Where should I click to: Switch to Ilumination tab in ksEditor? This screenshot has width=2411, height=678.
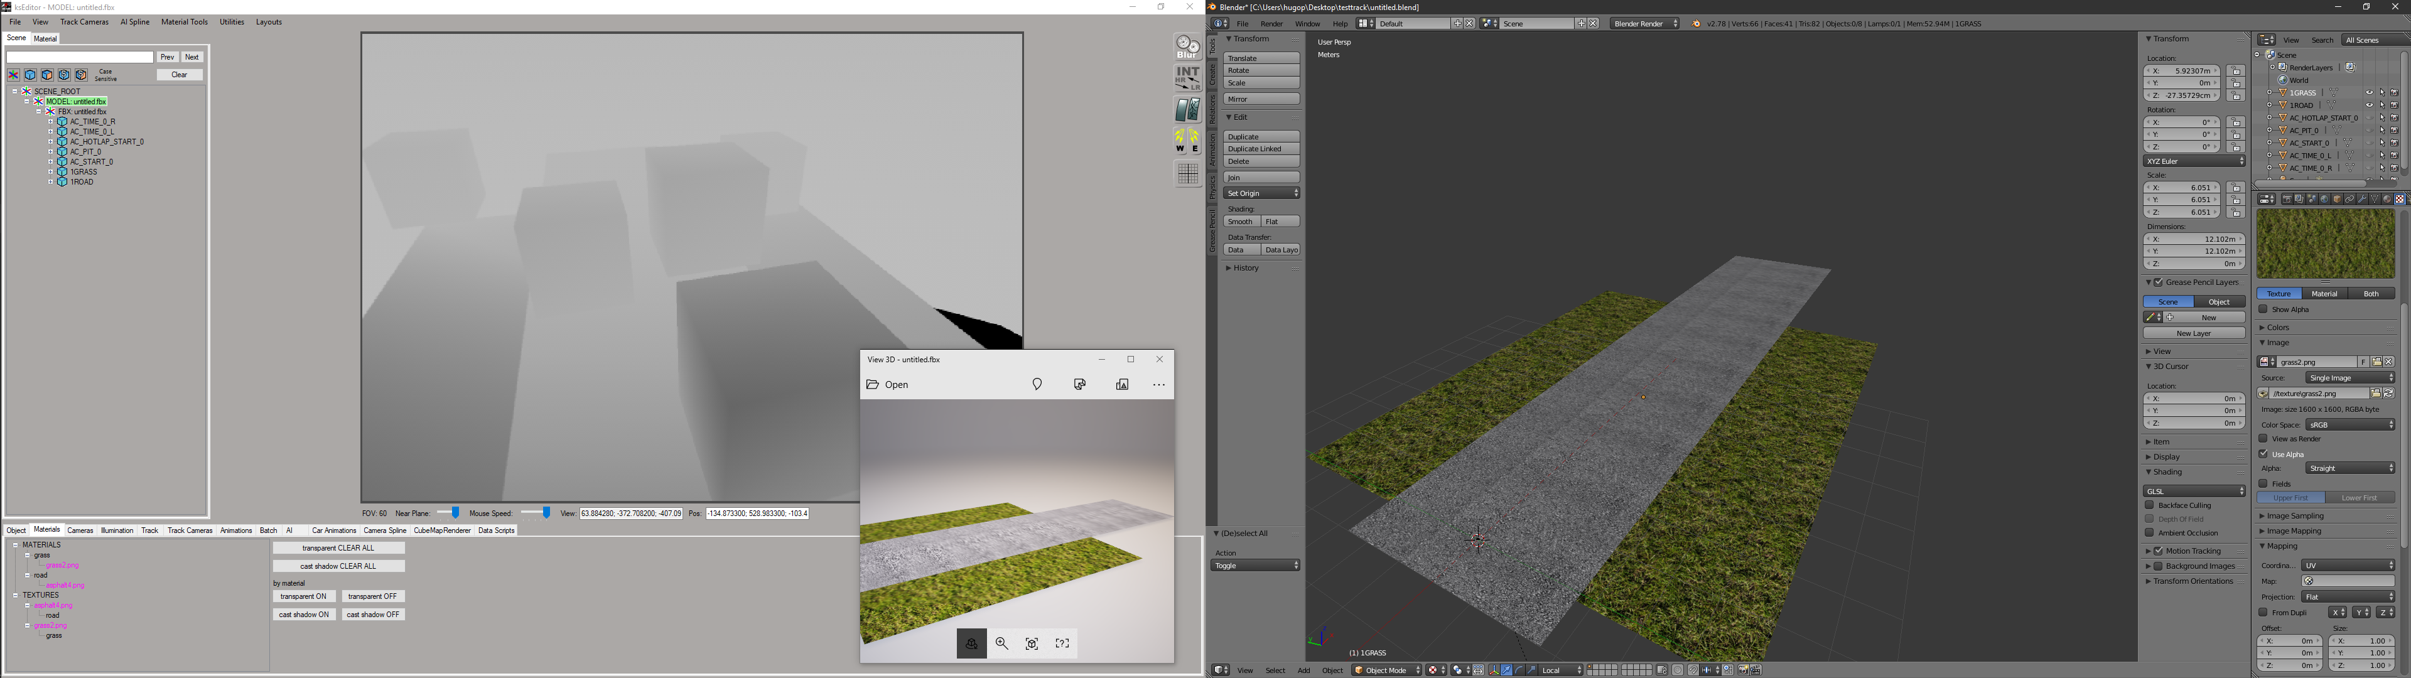point(117,531)
